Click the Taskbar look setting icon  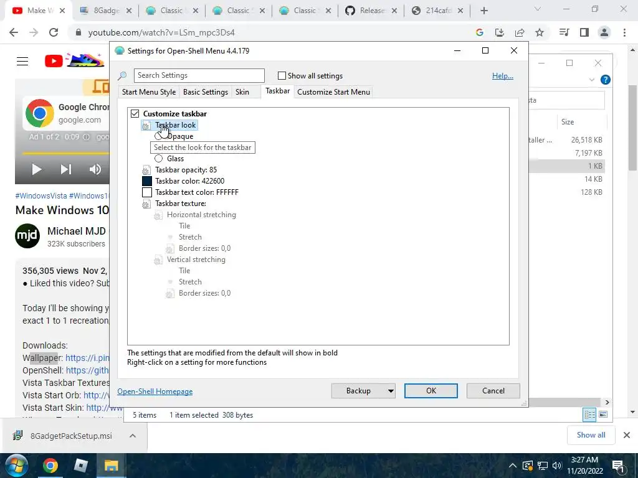click(x=146, y=126)
